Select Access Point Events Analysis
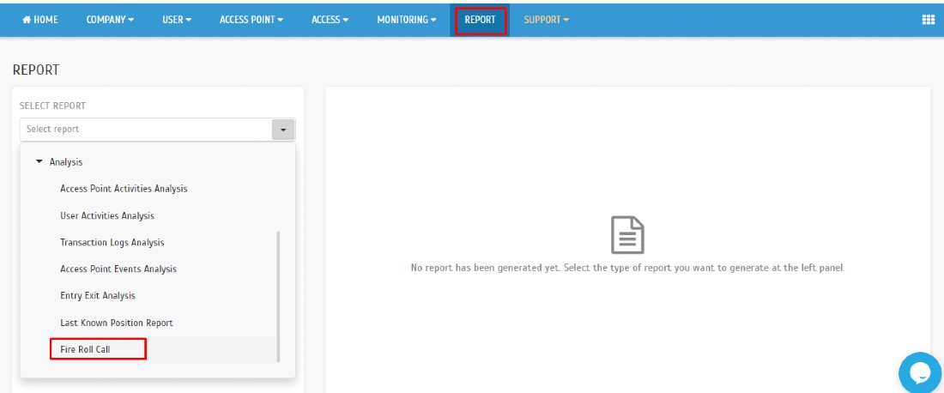The width and height of the screenshot is (944, 393). pyautogui.click(x=118, y=269)
